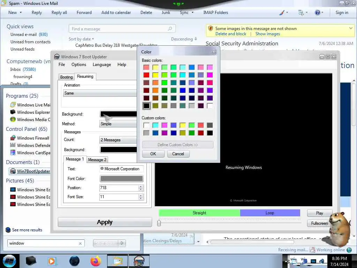Click the Windows Start orb
This screenshot has height=268, width=357.
[x=9, y=261]
